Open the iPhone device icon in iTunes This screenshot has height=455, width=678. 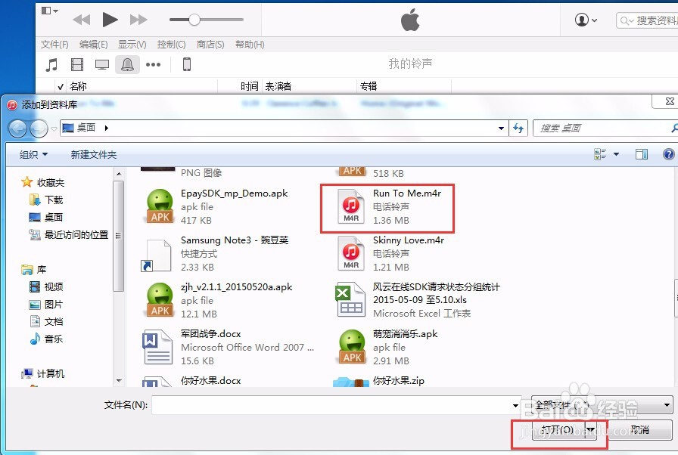click(x=187, y=64)
